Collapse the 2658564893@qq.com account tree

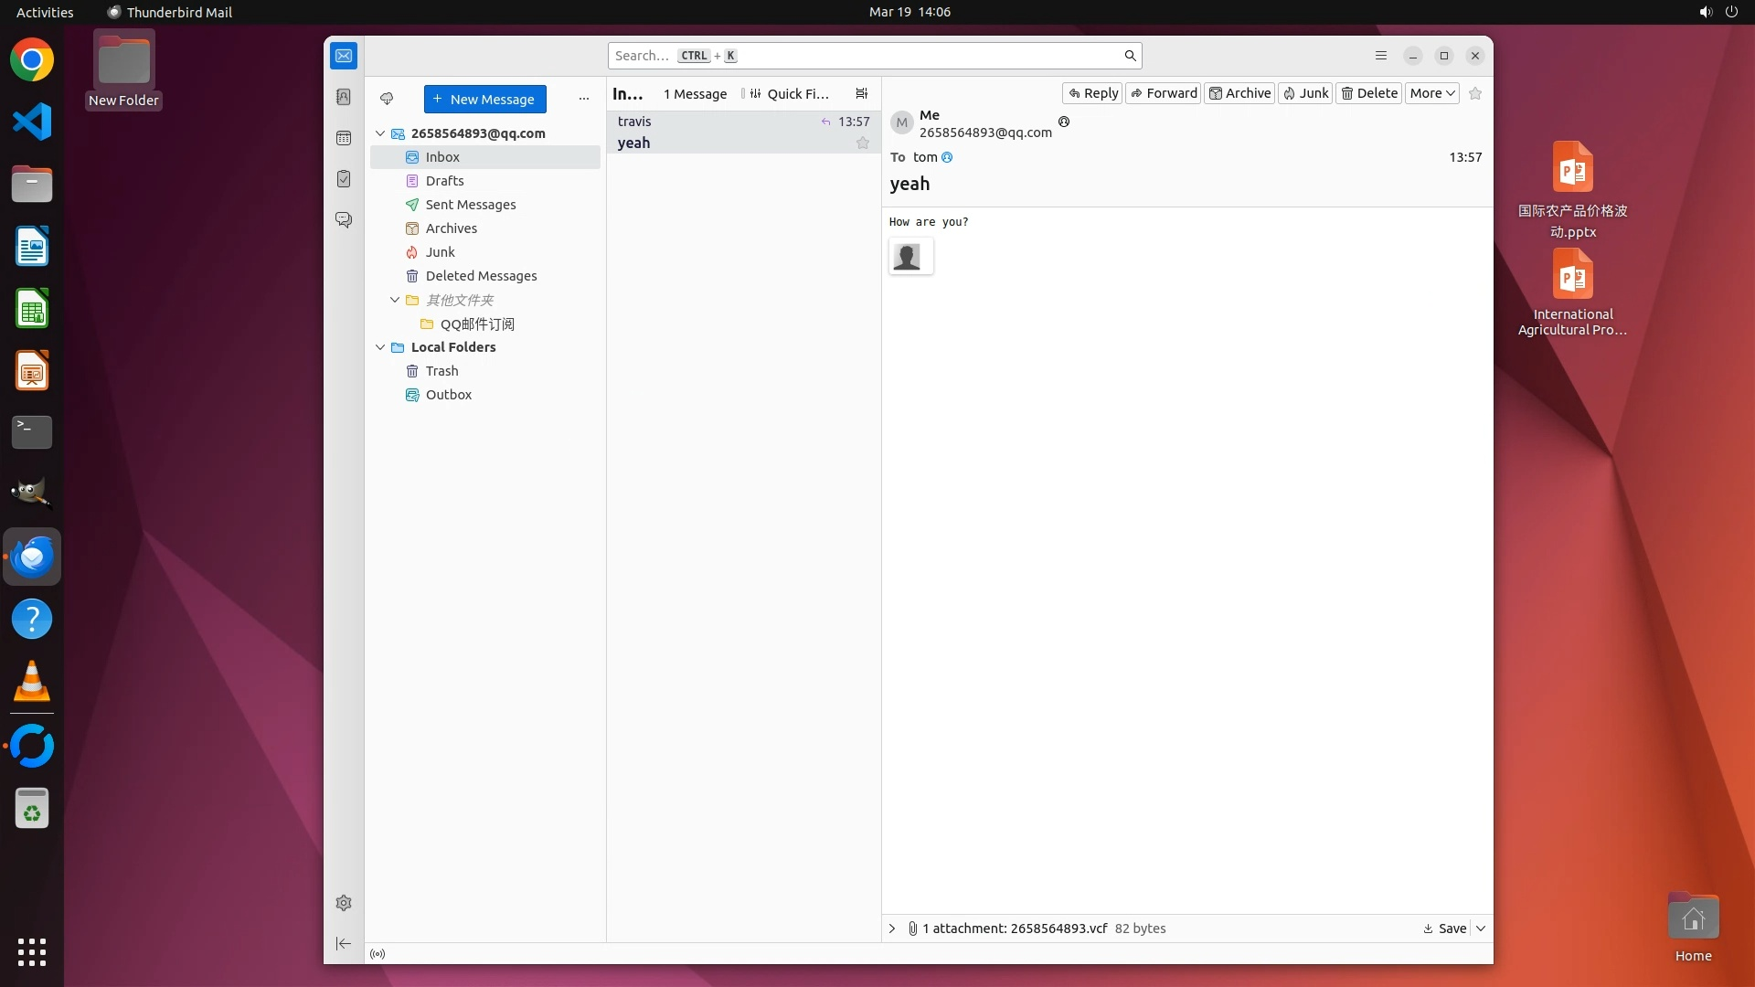click(380, 133)
